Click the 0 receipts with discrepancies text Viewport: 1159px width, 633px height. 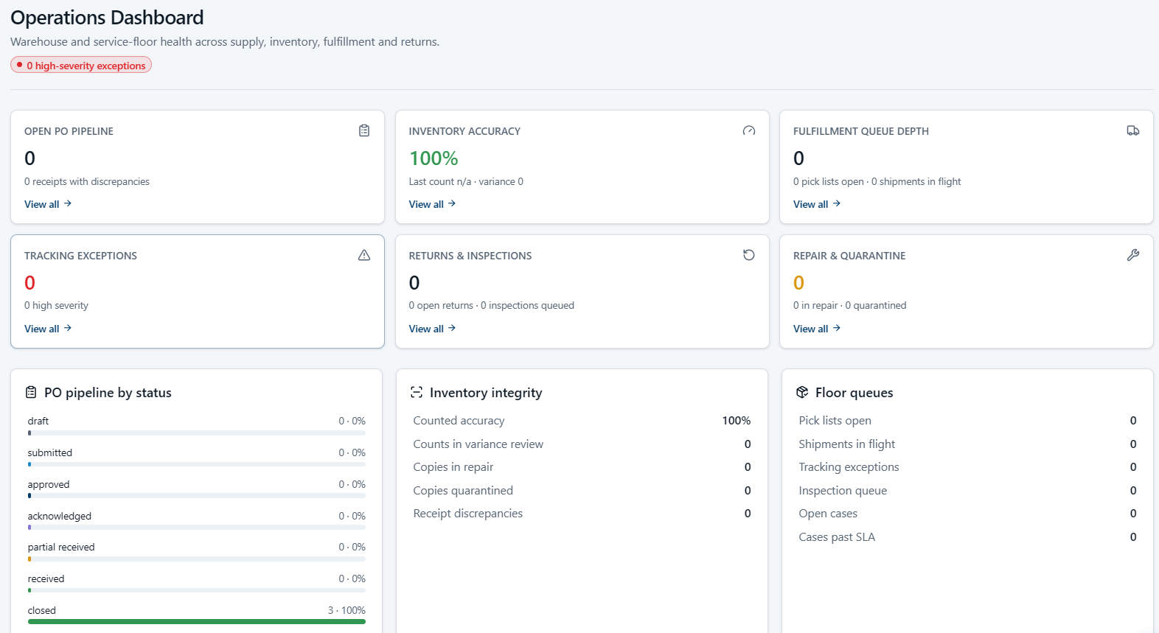(87, 181)
